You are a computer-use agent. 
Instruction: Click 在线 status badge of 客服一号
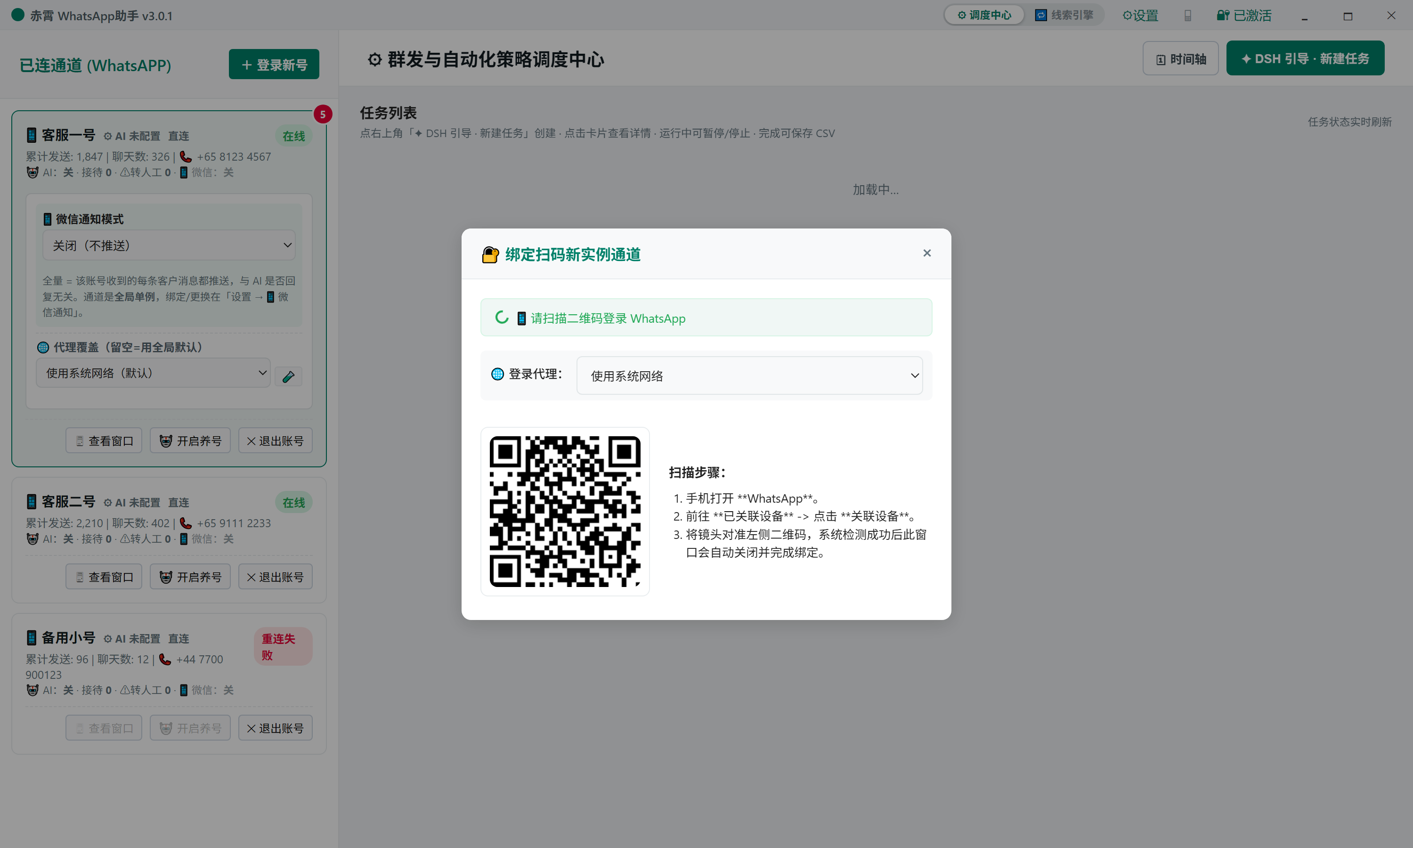pyautogui.click(x=293, y=136)
